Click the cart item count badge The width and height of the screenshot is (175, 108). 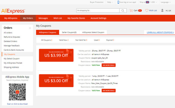(x=140, y=10)
